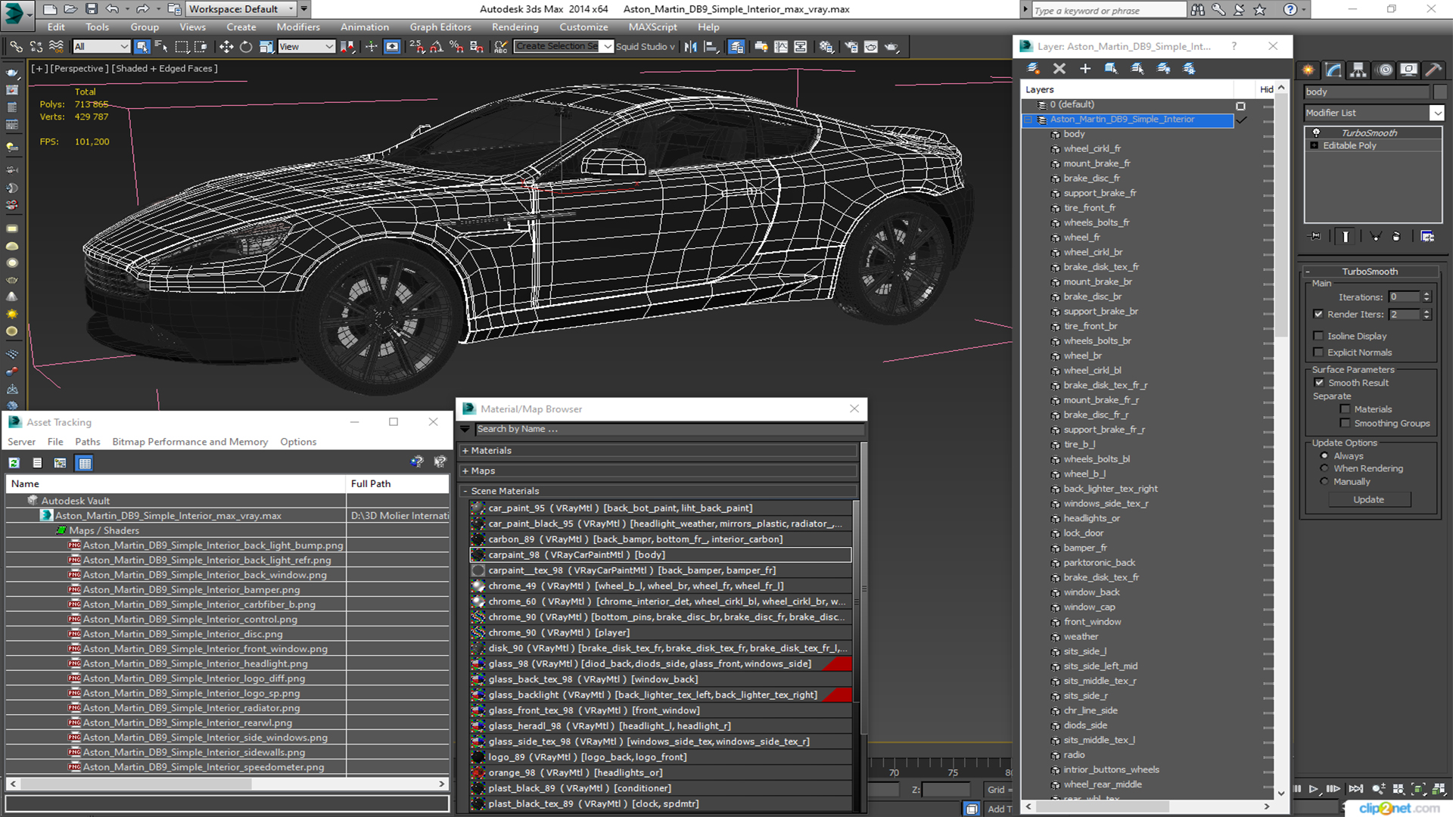Open the Manage Layers toolbar icon
Image resolution: width=1453 pixels, height=817 pixels.
pos(736,47)
